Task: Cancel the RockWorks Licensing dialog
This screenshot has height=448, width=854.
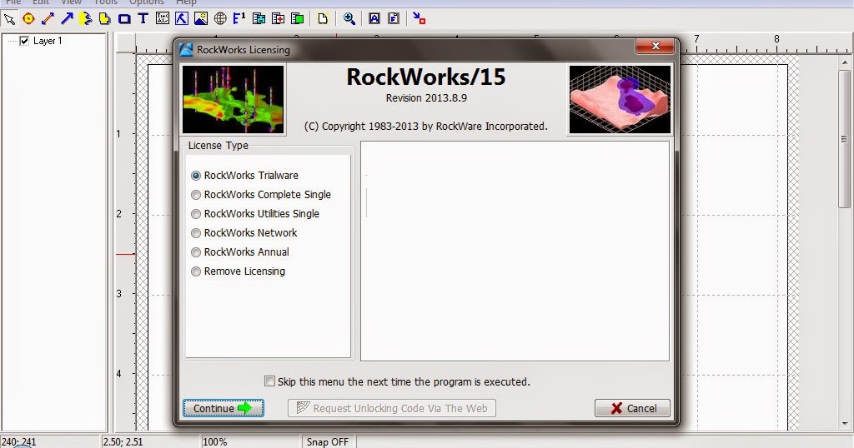Action: tap(632, 408)
